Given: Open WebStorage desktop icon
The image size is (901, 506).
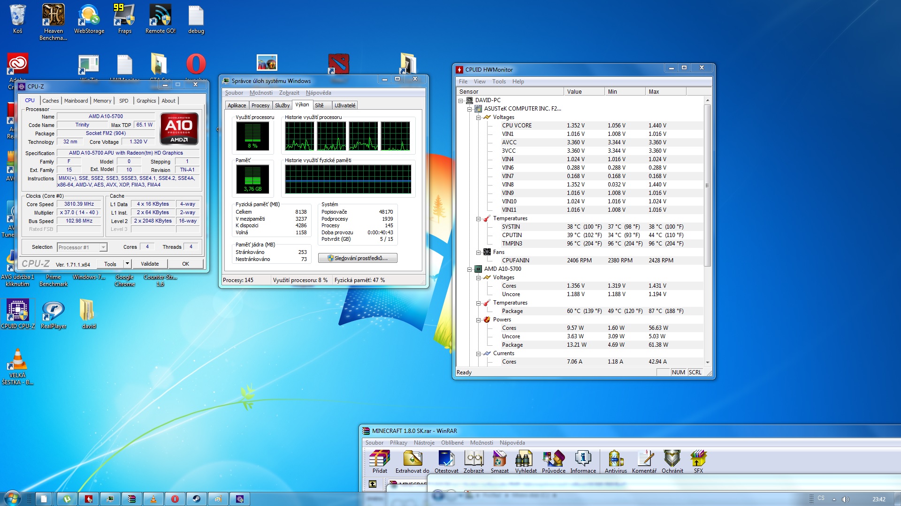Looking at the screenshot, I should [89, 19].
